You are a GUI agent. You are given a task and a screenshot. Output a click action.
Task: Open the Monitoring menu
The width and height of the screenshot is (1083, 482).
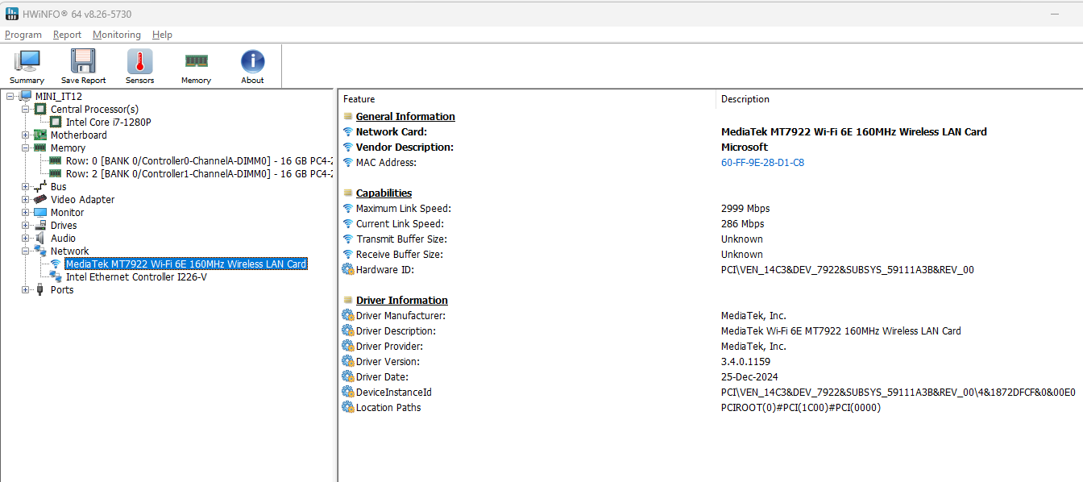pos(117,35)
